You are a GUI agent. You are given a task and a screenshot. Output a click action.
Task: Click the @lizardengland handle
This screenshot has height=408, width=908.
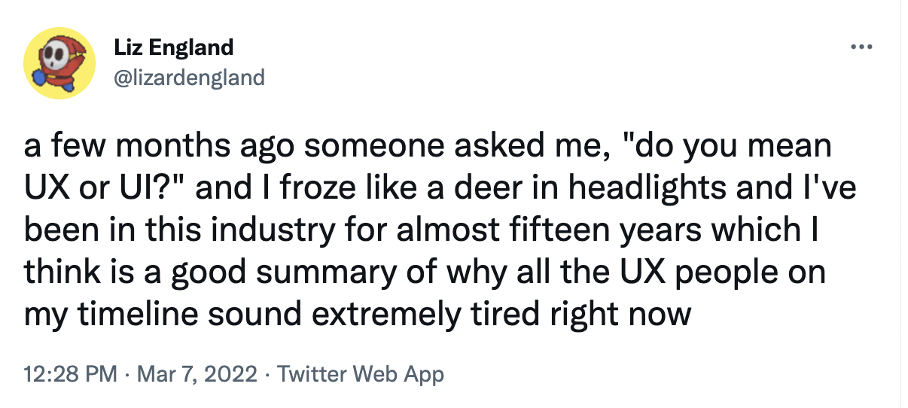tap(189, 77)
